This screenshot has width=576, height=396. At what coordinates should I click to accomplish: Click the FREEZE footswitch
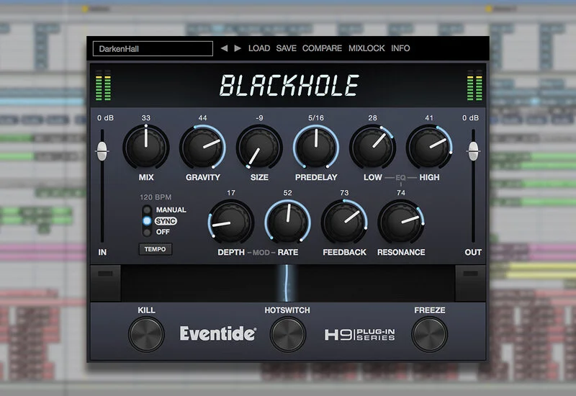click(x=429, y=334)
